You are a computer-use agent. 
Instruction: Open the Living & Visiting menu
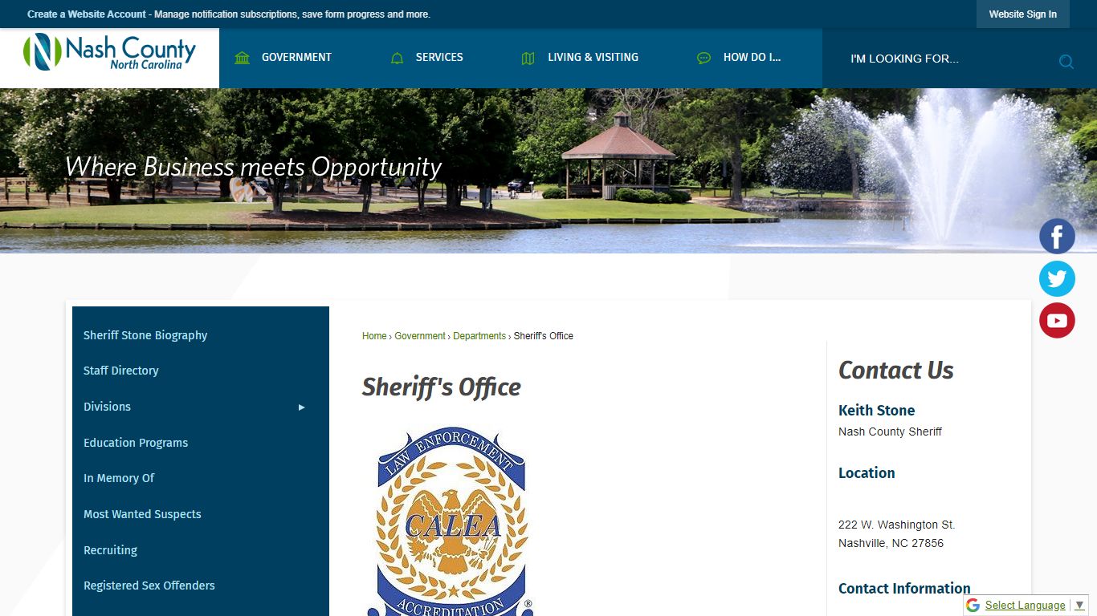[580, 58]
